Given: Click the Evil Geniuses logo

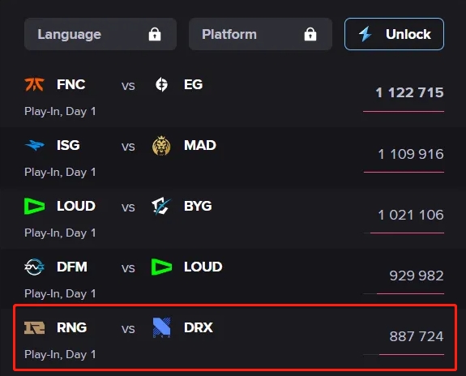Looking at the screenshot, I should click(161, 84).
